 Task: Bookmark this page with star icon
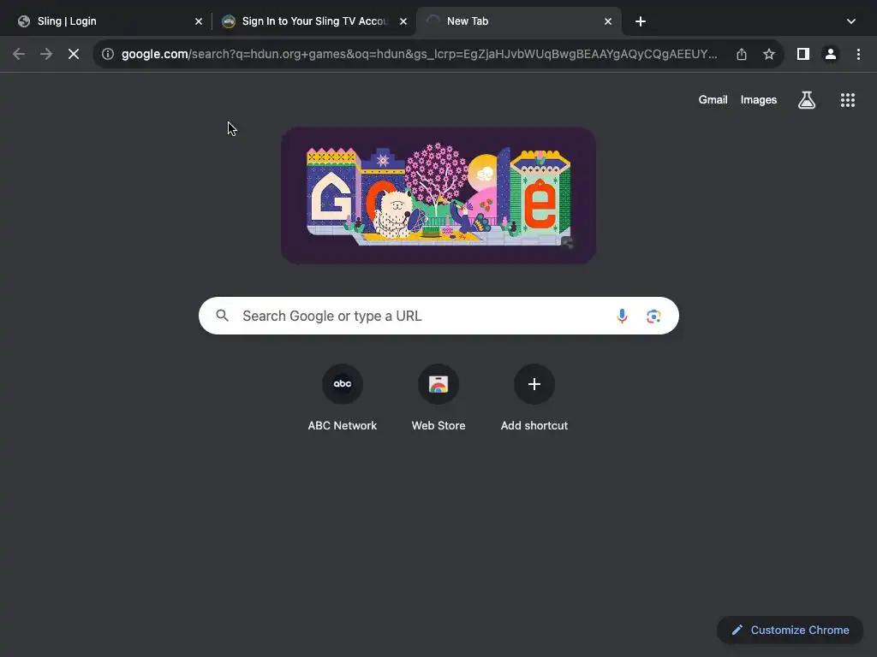coord(769,54)
